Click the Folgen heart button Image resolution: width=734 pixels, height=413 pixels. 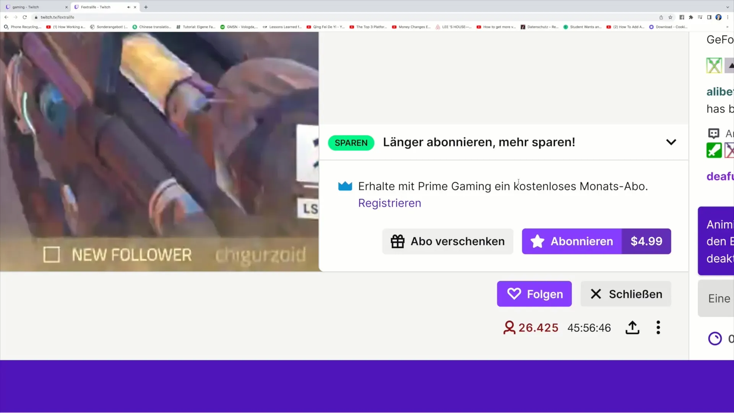point(534,294)
